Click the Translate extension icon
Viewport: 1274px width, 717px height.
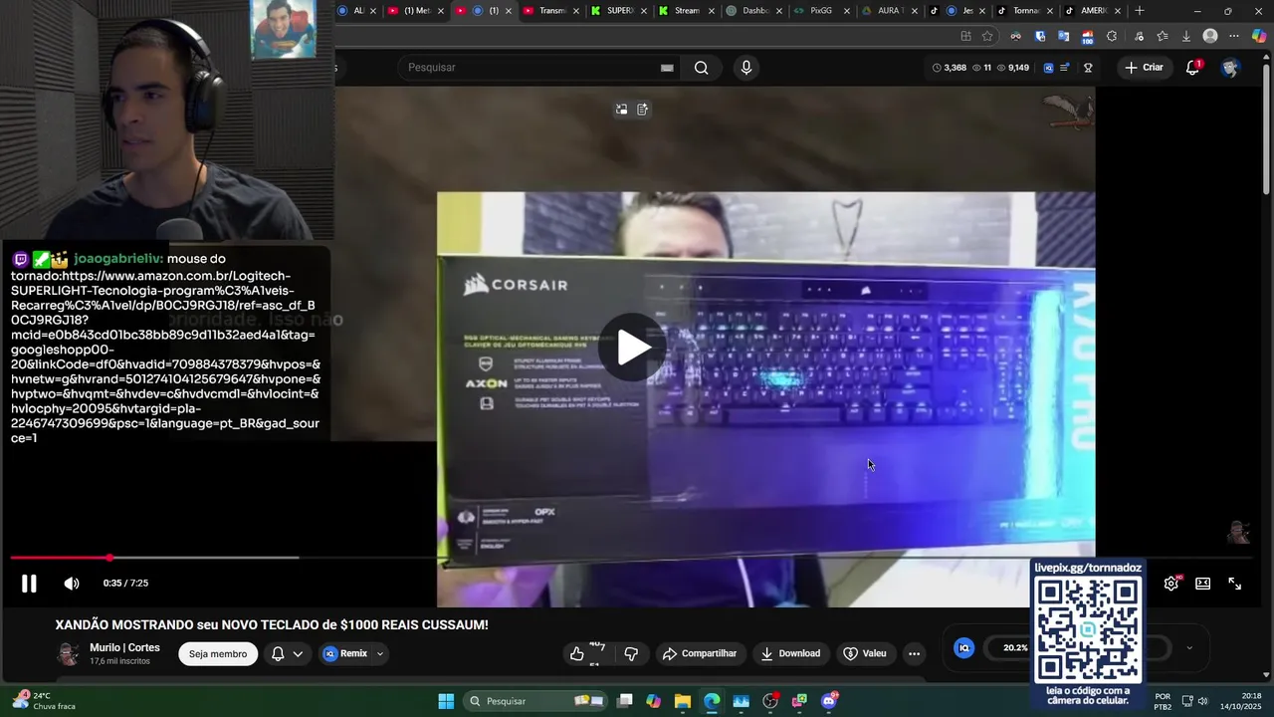coord(1063,36)
